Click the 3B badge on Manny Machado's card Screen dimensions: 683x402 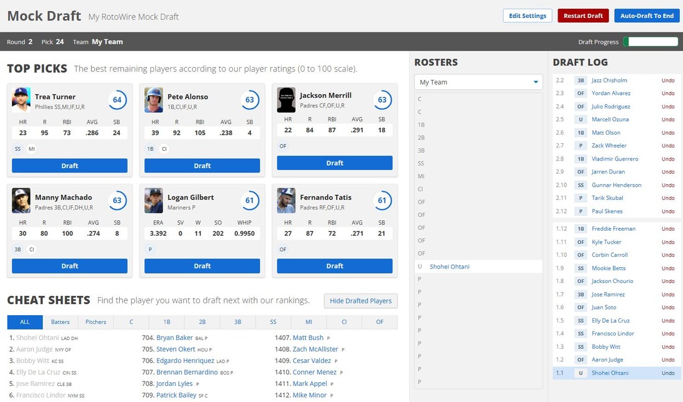(x=17, y=249)
